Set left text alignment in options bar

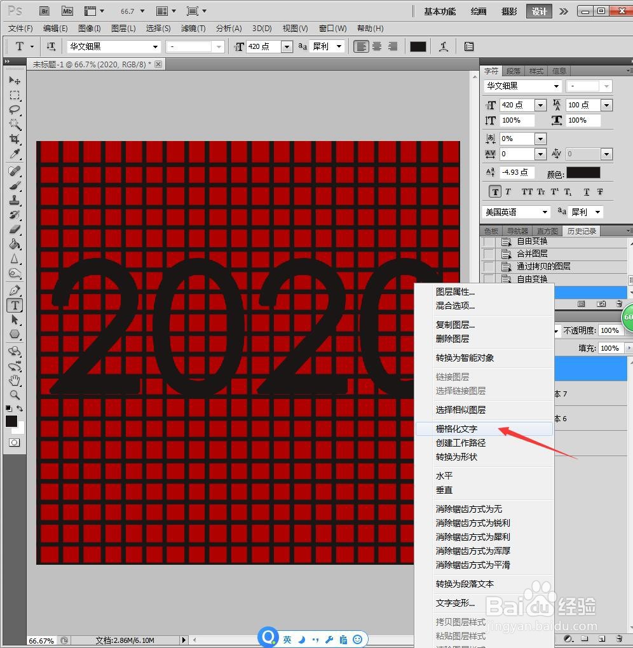(361, 46)
